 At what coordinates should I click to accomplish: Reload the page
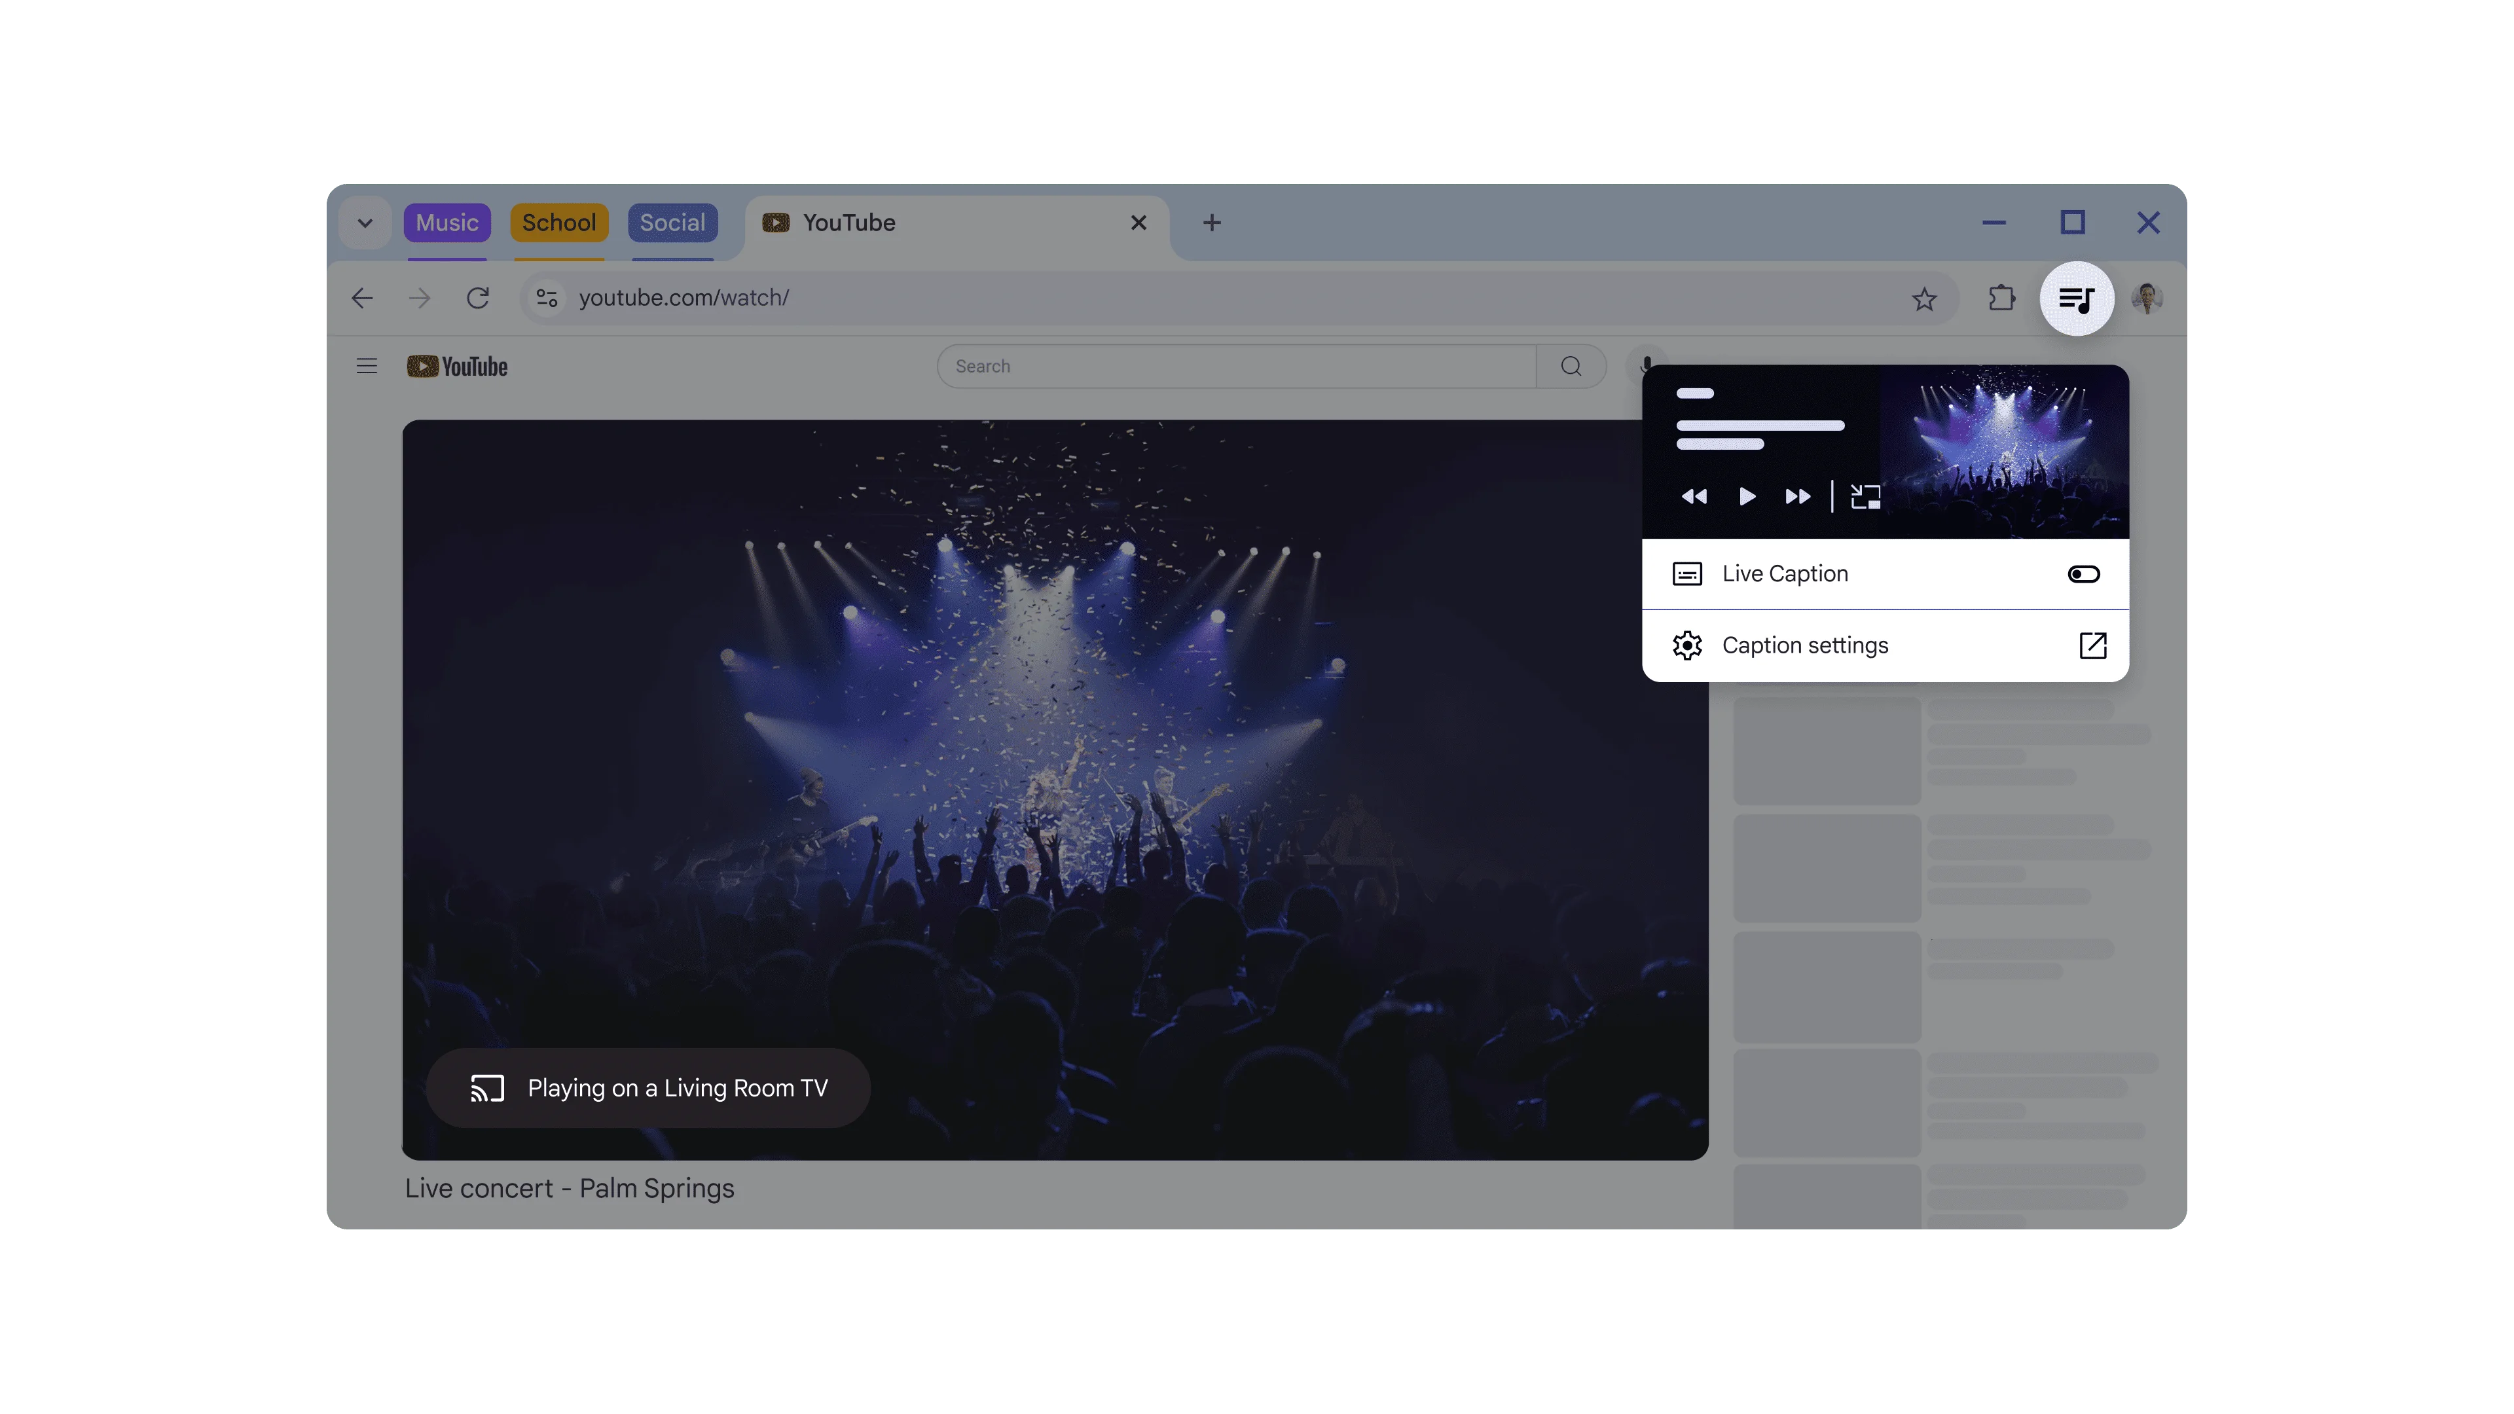477,298
